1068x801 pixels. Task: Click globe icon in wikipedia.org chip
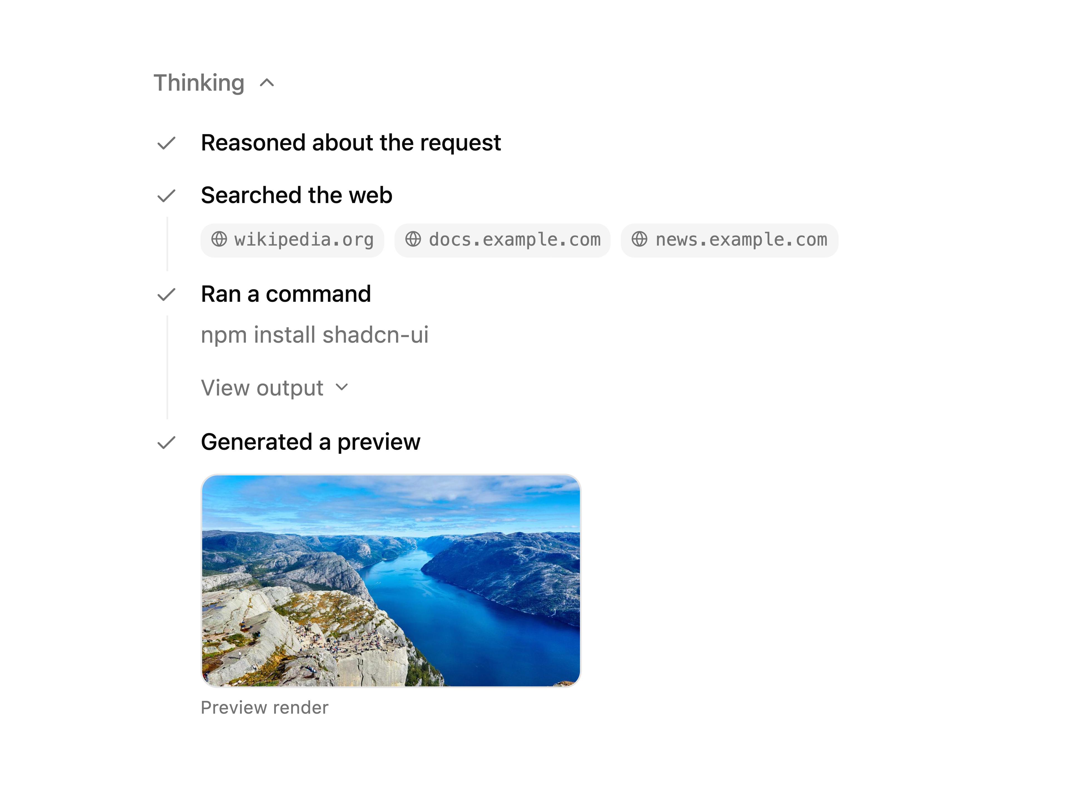[219, 239]
